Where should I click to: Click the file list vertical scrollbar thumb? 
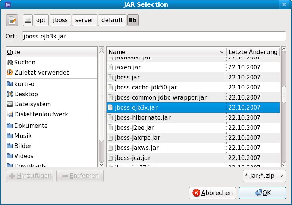tap(284, 95)
